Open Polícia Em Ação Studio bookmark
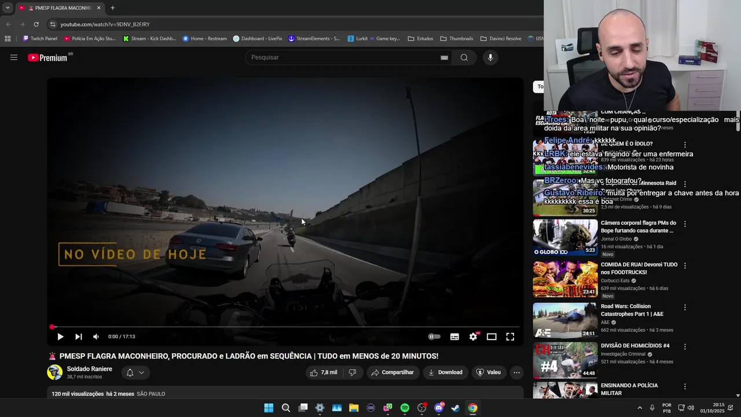 [90, 39]
